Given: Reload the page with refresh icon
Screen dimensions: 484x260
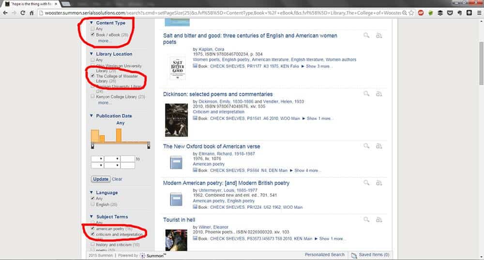Looking at the screenshot, I should tap(23, 13).
